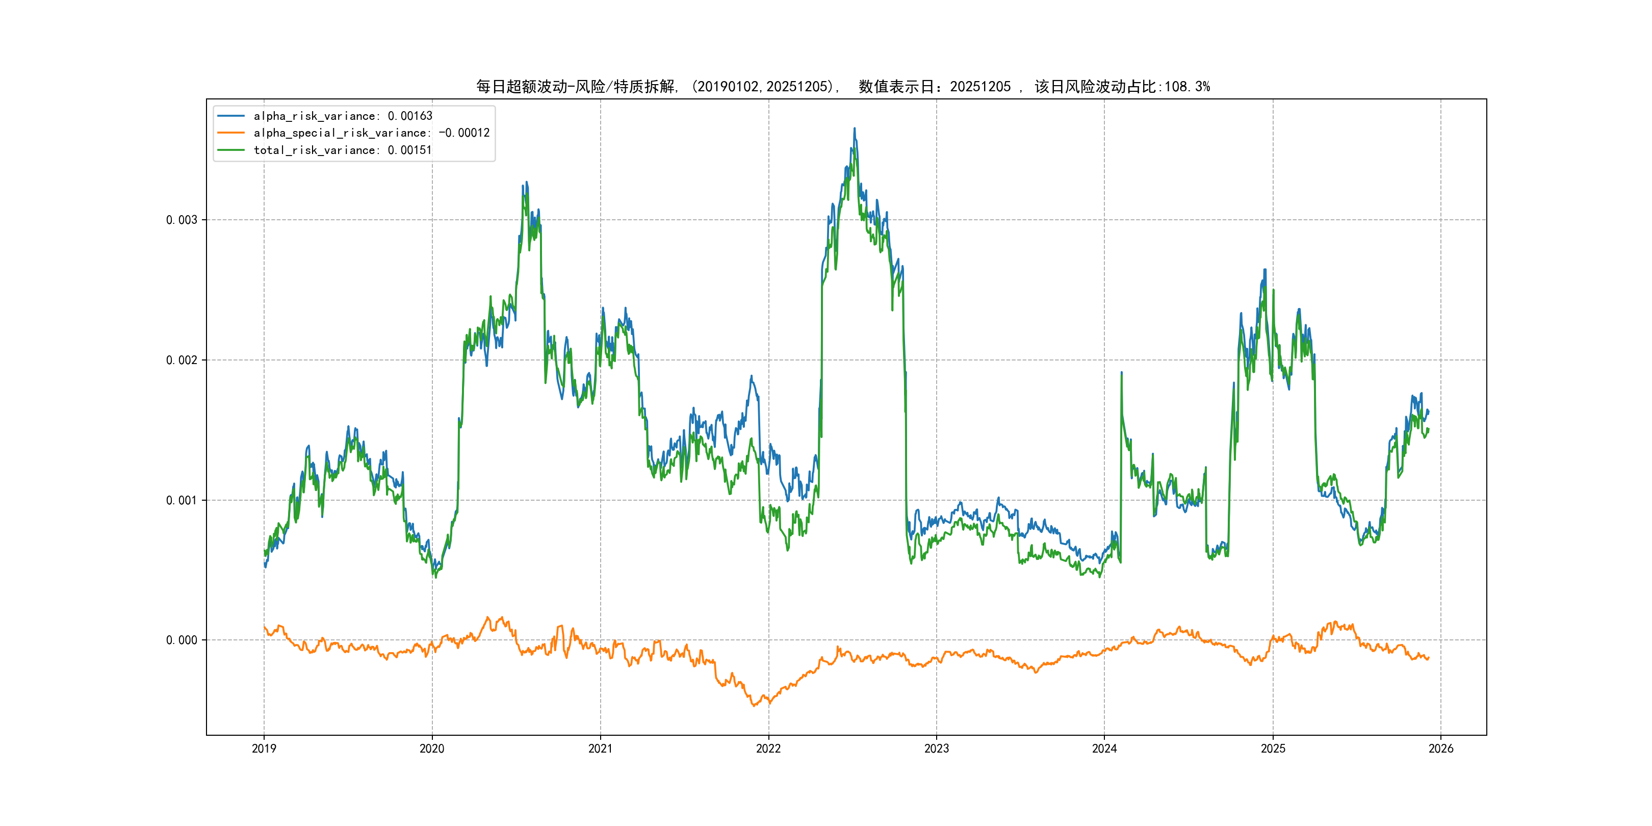
Task: Click the blue alpha_risk_variance legend line
Action: coord(231,116)
